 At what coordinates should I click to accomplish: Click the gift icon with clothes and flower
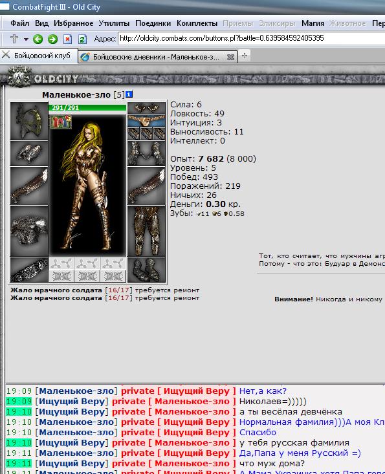[x=60, y=122]
